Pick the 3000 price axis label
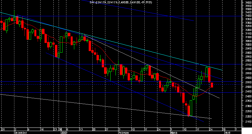This screenshot has width=252, height=134. [248, 45]
